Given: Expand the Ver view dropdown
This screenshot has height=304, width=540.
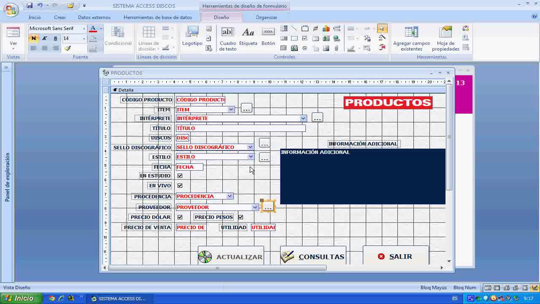Looking at the screenshot, I should pyautogui.click(x=13, y=49).
